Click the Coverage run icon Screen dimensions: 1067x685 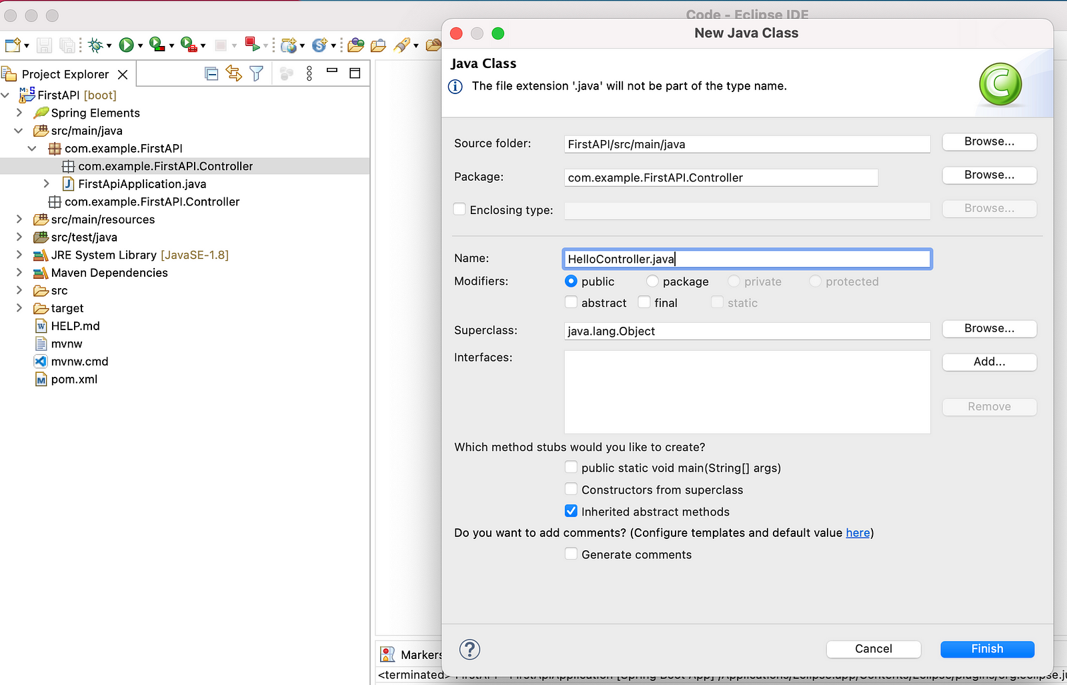pos(157,45)
